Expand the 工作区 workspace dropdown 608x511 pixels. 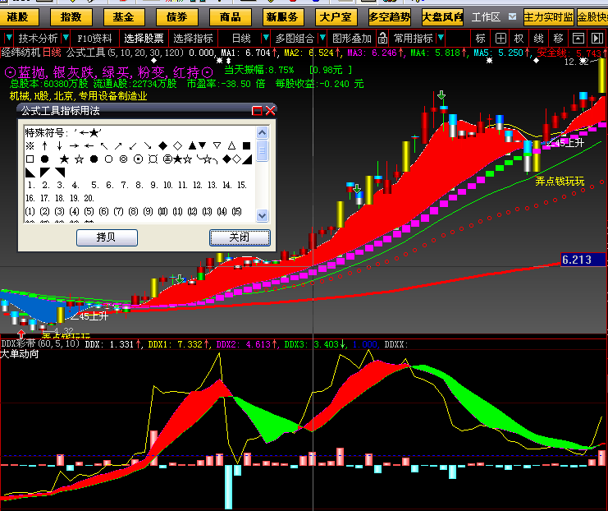pos(513,16)
